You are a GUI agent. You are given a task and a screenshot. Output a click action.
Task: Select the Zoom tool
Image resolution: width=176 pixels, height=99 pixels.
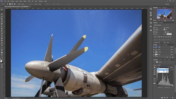2,55
